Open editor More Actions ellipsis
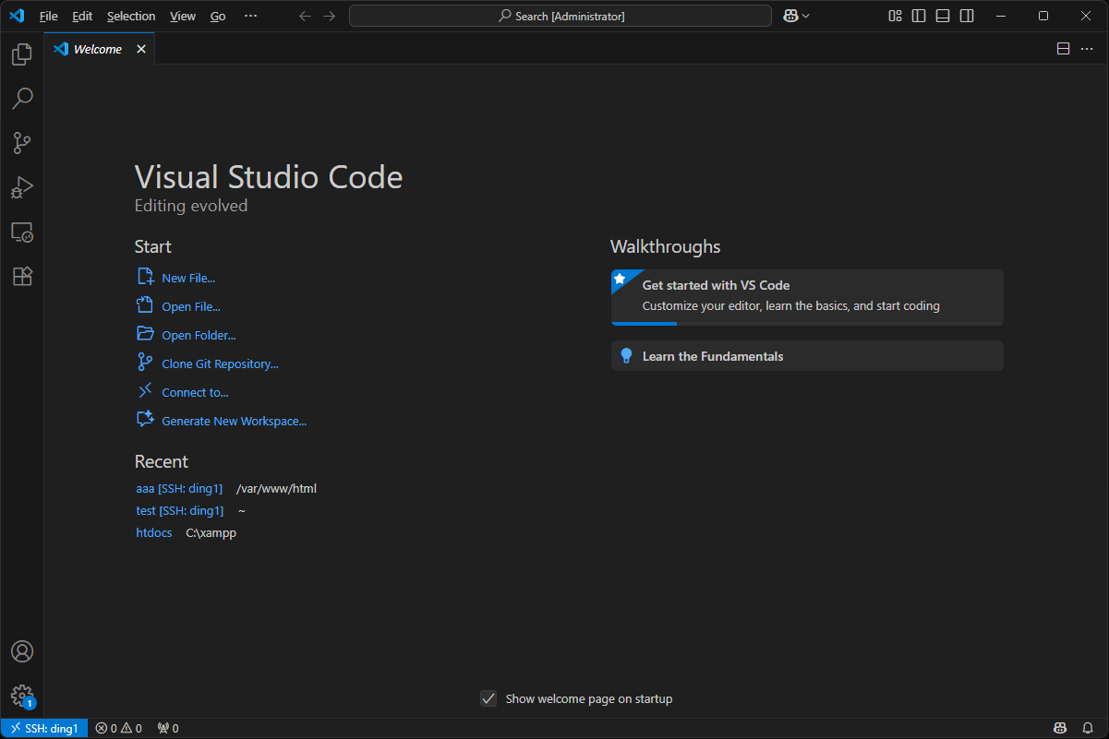This screenshot has height=739, width=1109. tap(1087, 49)
